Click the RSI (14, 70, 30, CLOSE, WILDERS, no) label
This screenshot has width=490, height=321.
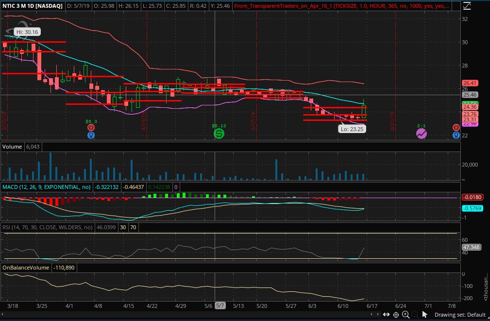[x=48, y=227]
